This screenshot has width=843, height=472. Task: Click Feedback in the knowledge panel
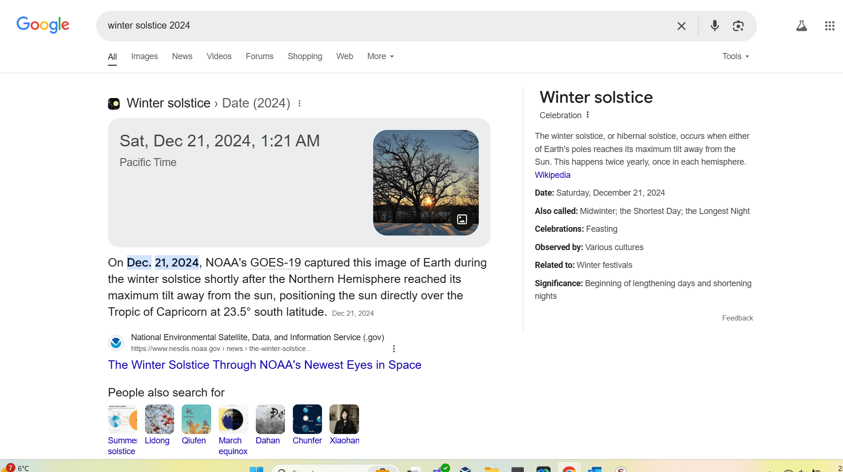(737, 318)
